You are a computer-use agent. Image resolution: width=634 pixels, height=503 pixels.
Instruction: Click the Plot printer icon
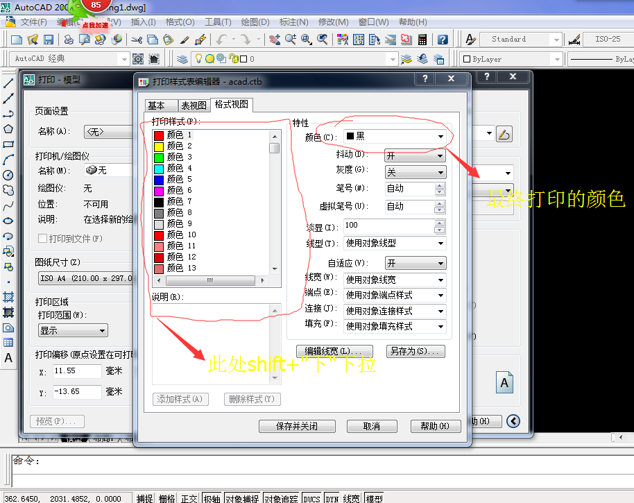69,40
